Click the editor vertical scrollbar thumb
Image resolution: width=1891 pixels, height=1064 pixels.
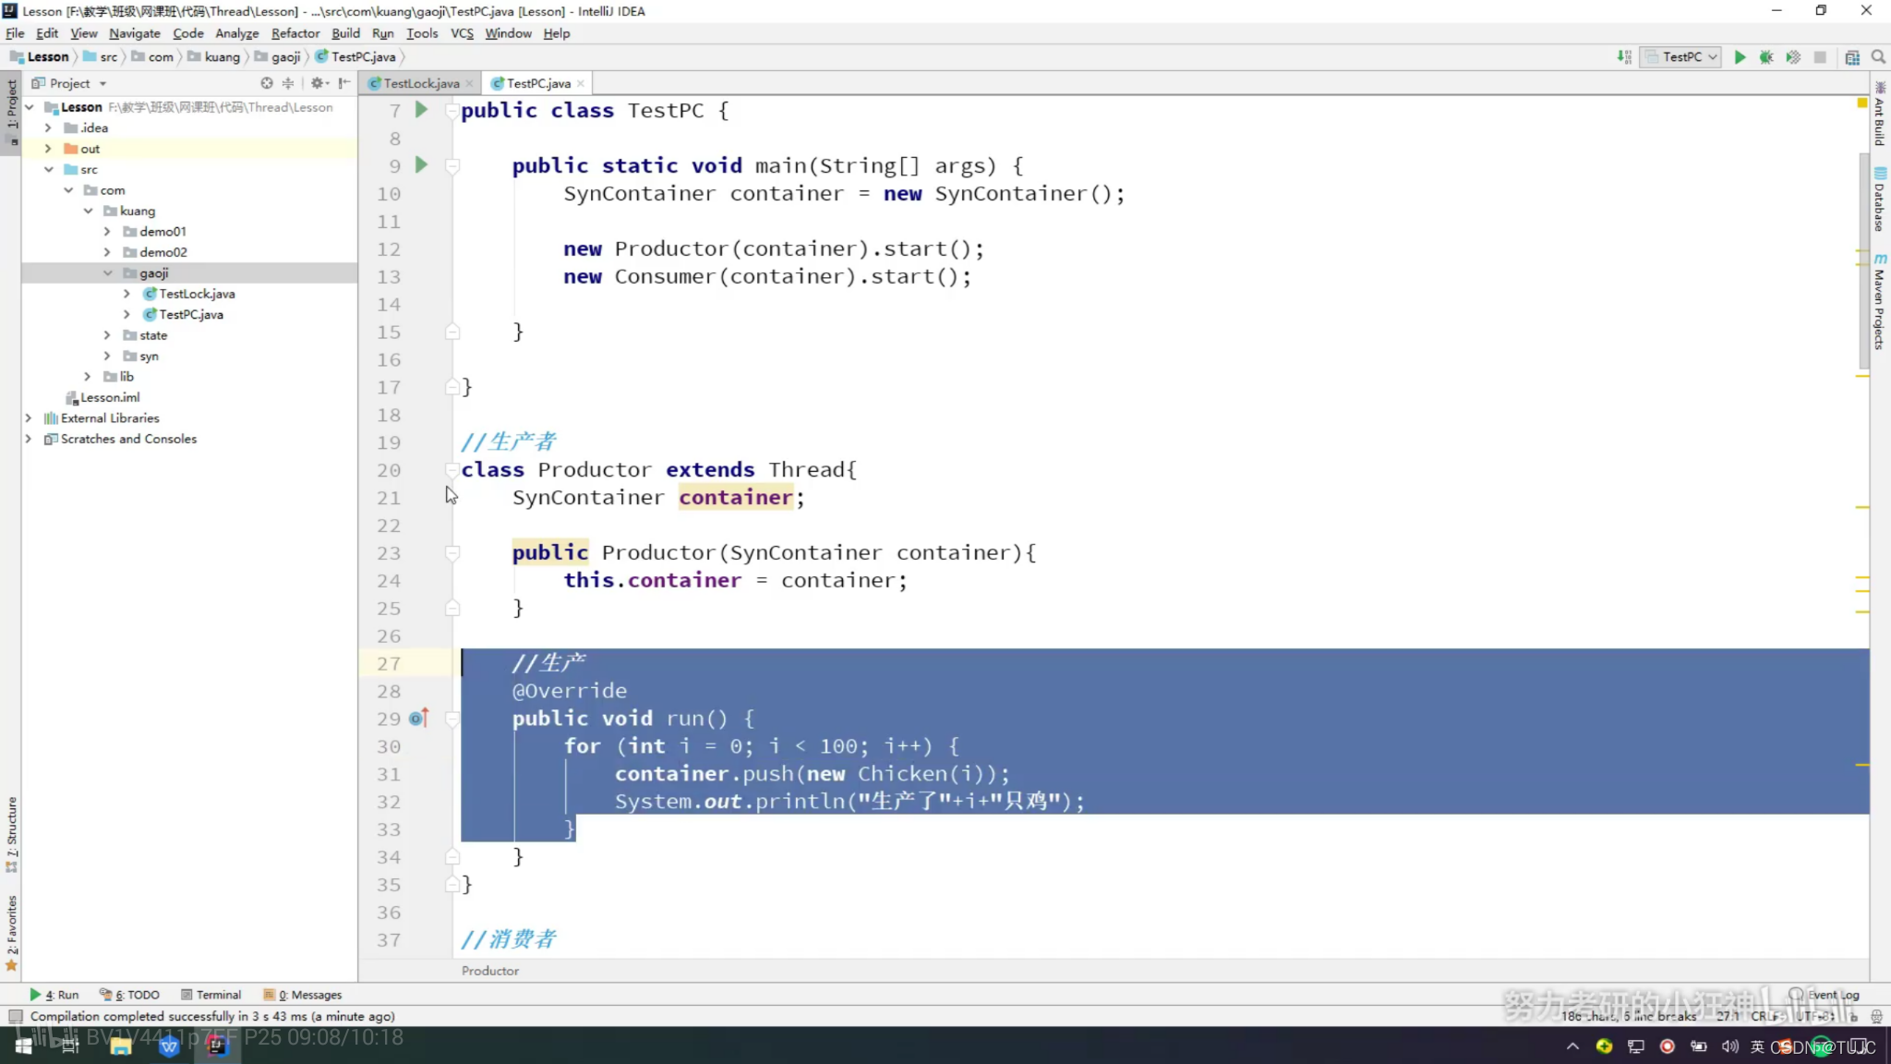(x=1863, y=261)
